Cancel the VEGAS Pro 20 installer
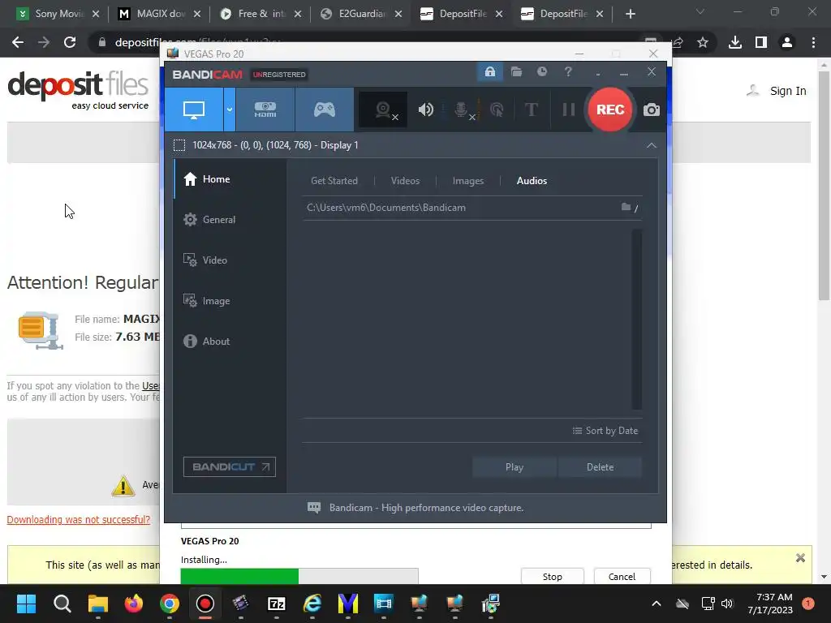 tap(622, 577)
